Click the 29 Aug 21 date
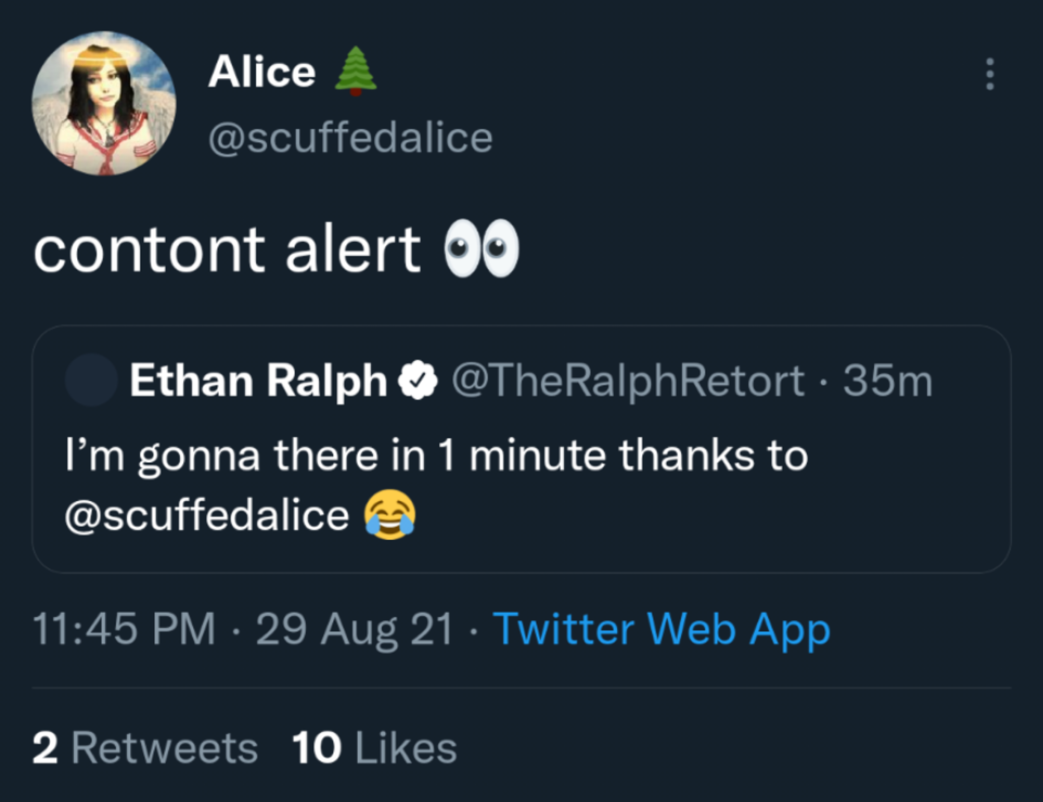Viewport: 1043px width, 802px height. click(x=354, y=631)
